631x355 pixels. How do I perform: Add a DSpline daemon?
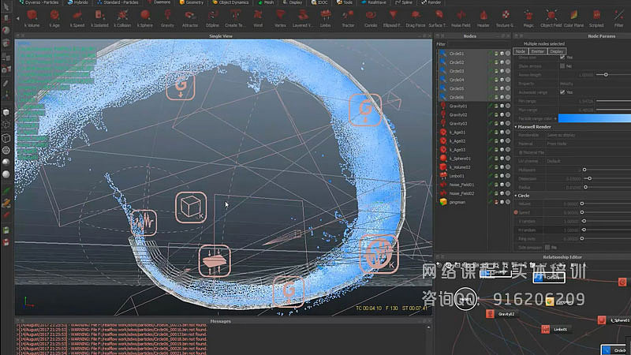[x=212, y=18]
